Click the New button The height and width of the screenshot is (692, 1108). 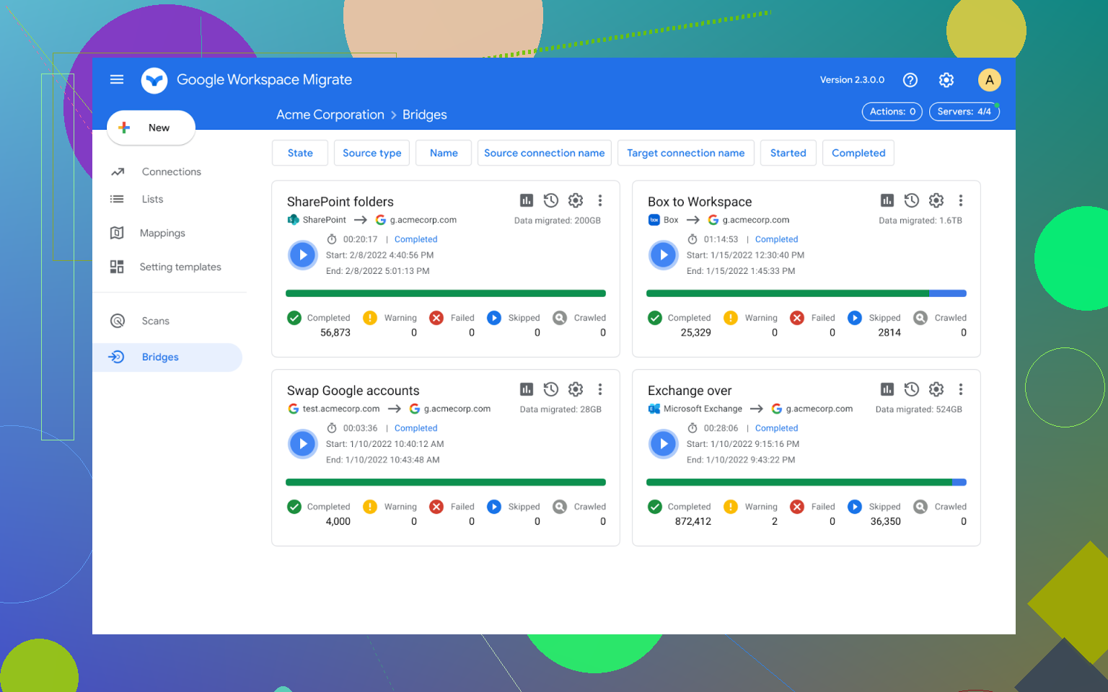tap(151, 128)
